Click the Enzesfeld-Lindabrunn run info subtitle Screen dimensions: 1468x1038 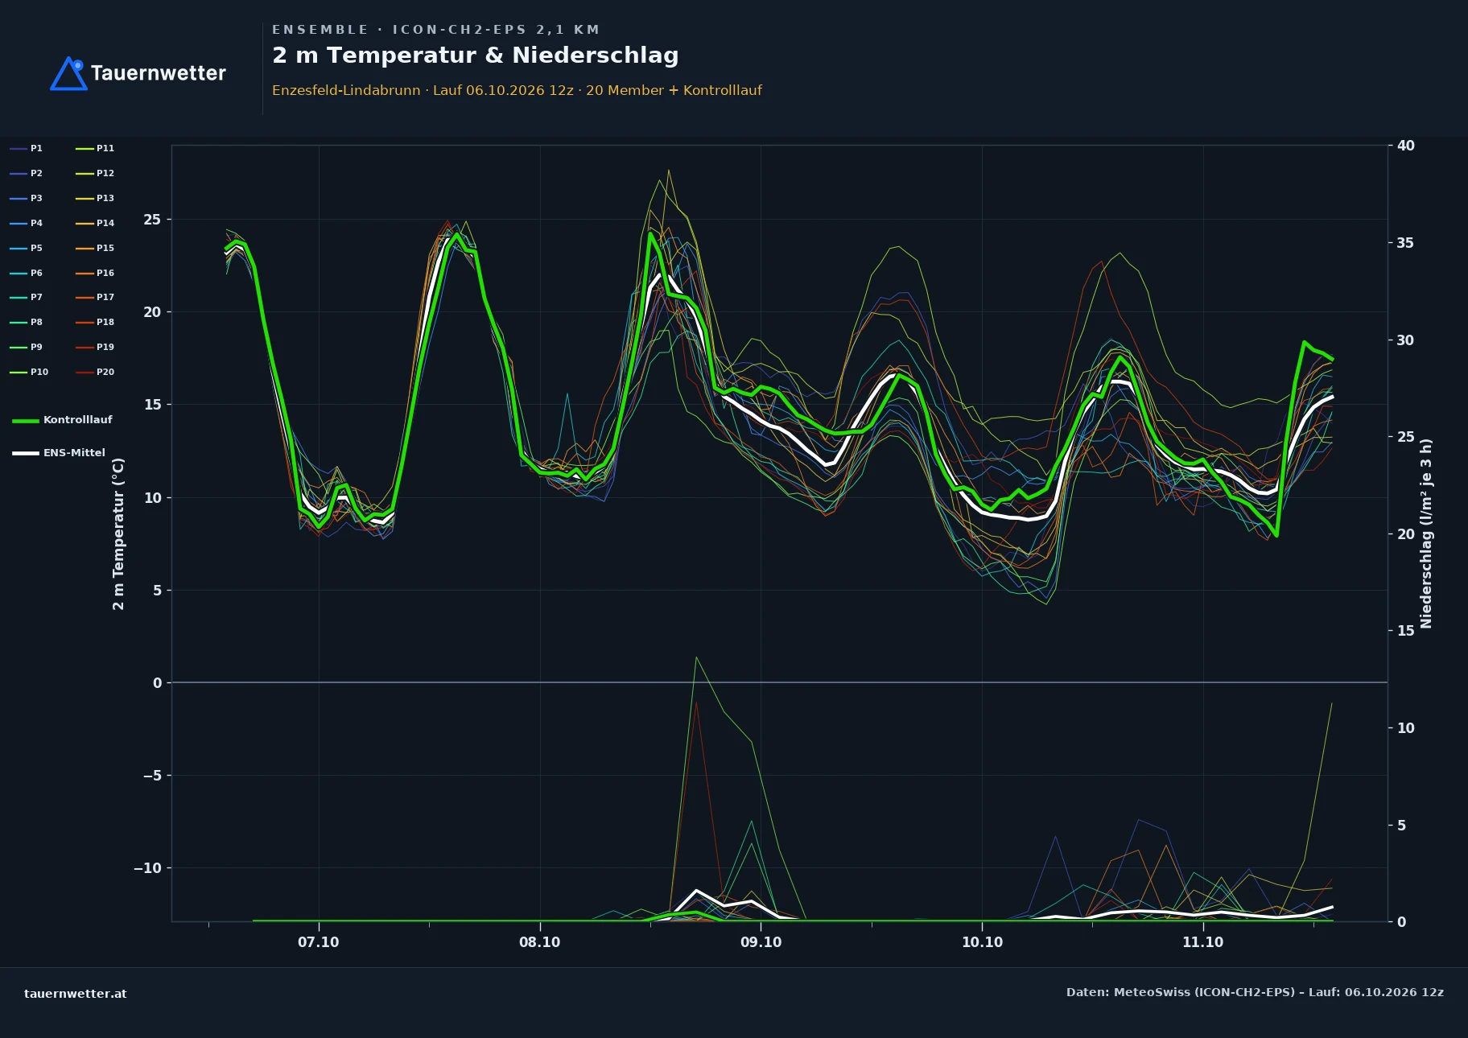click(517, 90)
